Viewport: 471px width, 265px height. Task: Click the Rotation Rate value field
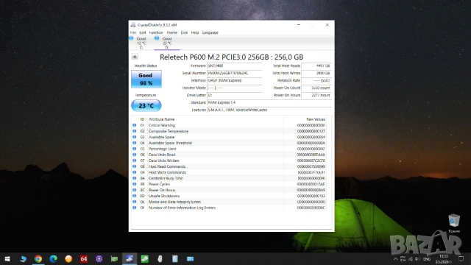[316, 80]
